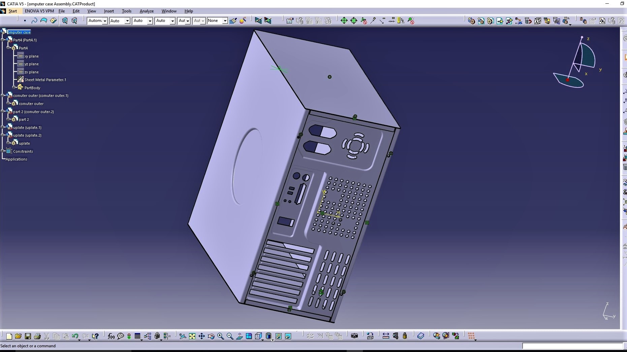Click the Catalog Browser book icon
The image size is (627, 352).
[x=421, y=336]
